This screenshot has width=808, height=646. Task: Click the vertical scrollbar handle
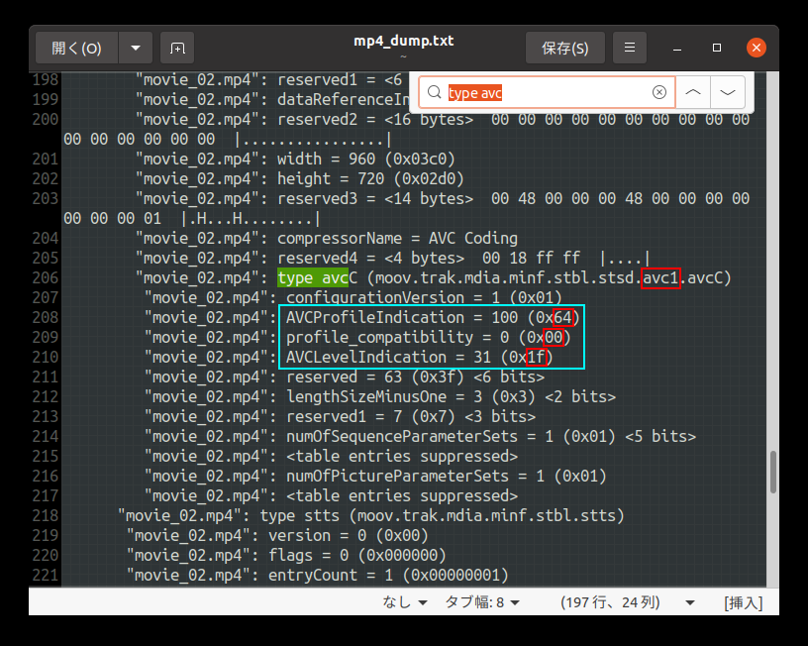point(773,472)
